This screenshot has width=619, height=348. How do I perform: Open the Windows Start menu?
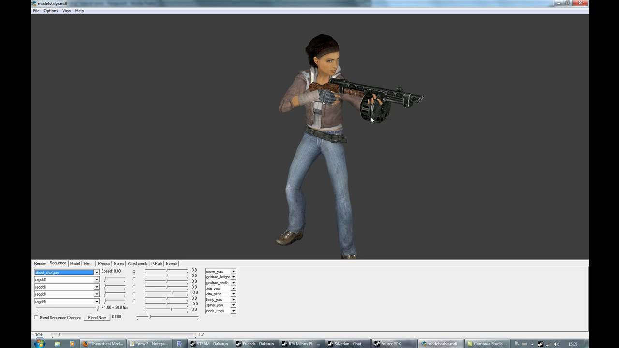40,343
